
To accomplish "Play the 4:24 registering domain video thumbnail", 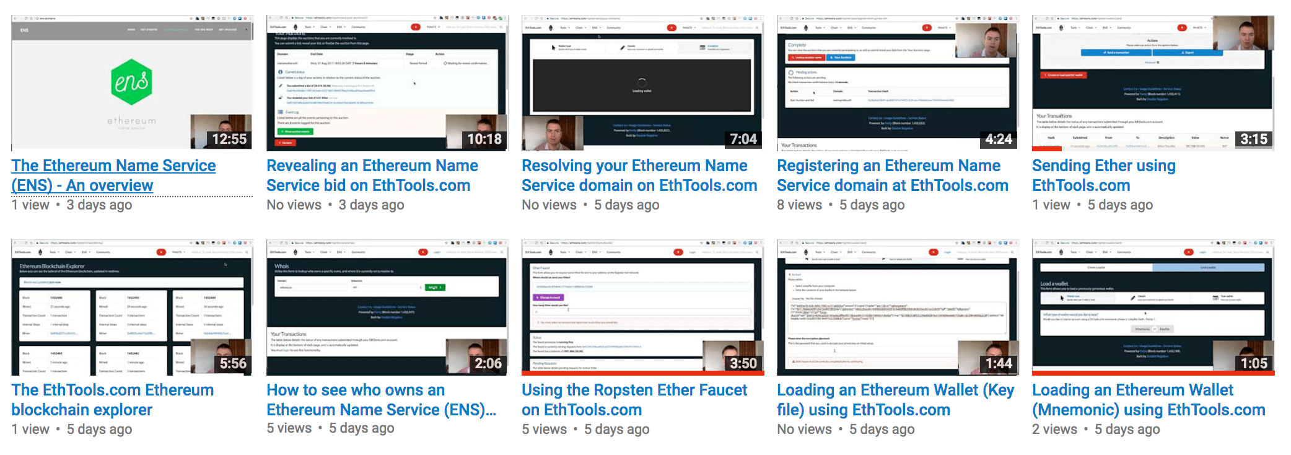I will [x=898, y=83].
